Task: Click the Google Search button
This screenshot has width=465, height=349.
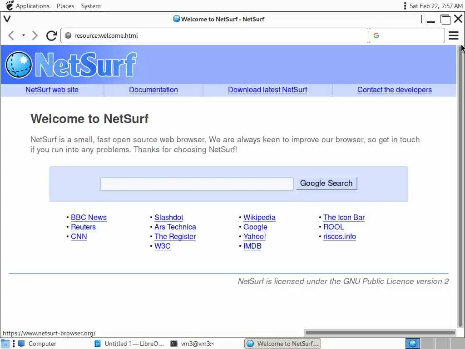Action: [326, 183]
